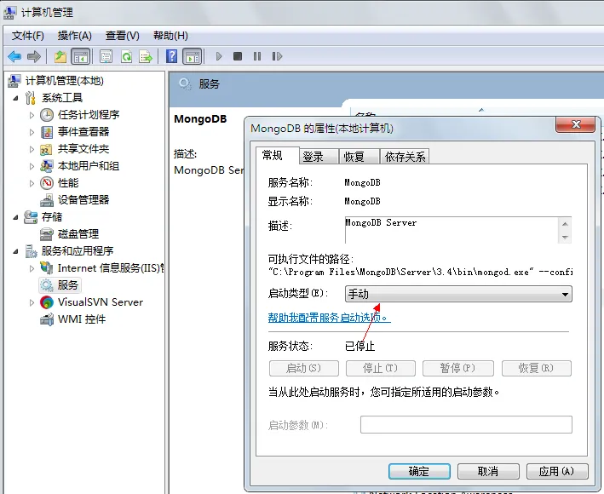Expand the 本地用户和组 node
This screenshot has width=604, height=494.
click(x=32, y=166)
